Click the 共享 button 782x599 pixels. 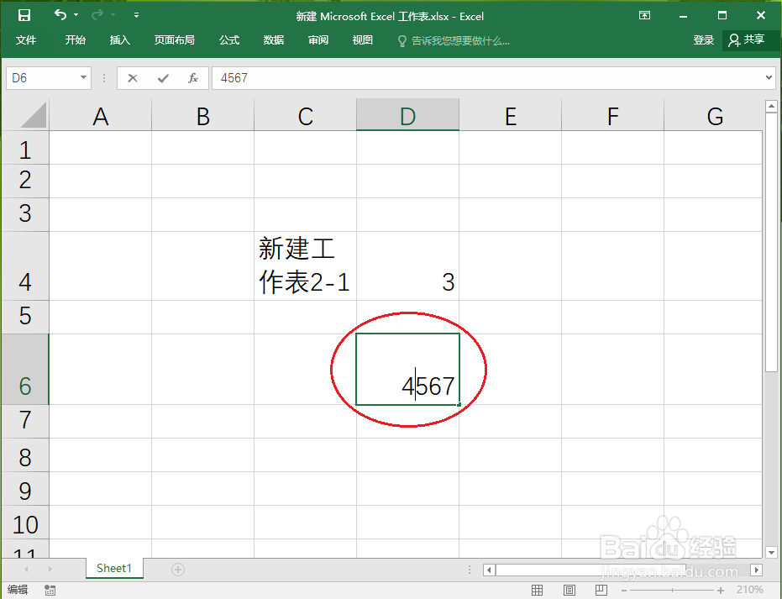point(750,39)
